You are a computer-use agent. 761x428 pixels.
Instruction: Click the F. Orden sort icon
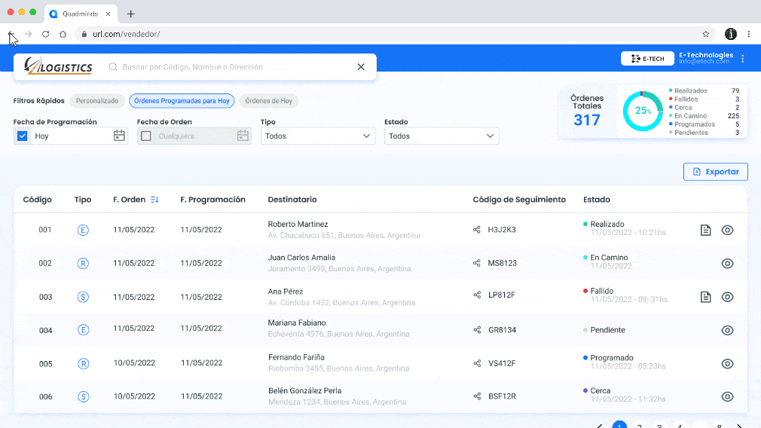click(x=154, y=200)
